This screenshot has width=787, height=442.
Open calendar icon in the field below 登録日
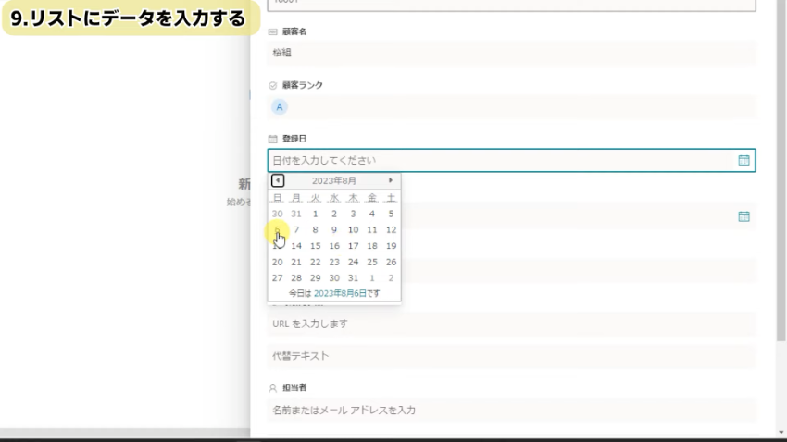coord(743,216)
